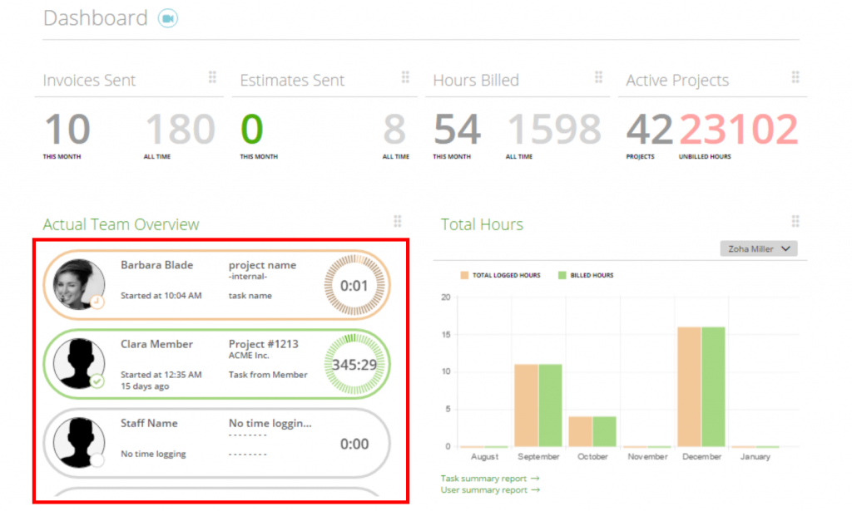Click the Hours Billed heading

pyautogui.click(x=476, y=81)
